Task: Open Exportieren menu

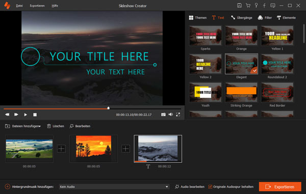Action: click(37, 6)
